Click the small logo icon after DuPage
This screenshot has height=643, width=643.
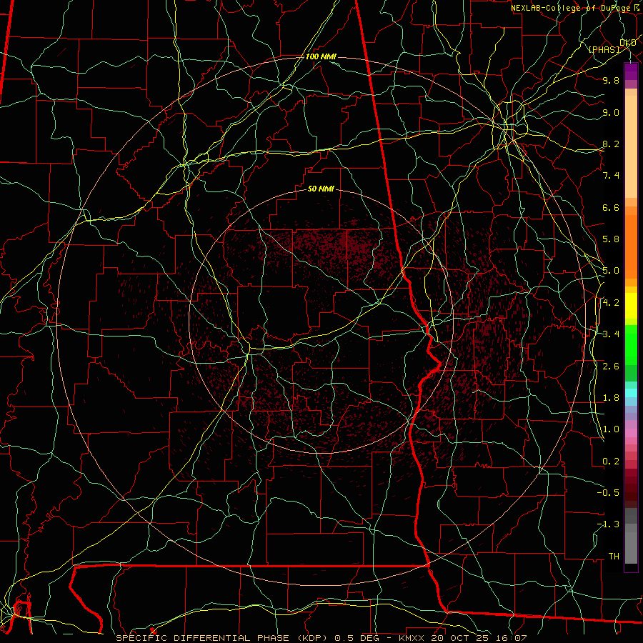637,7
